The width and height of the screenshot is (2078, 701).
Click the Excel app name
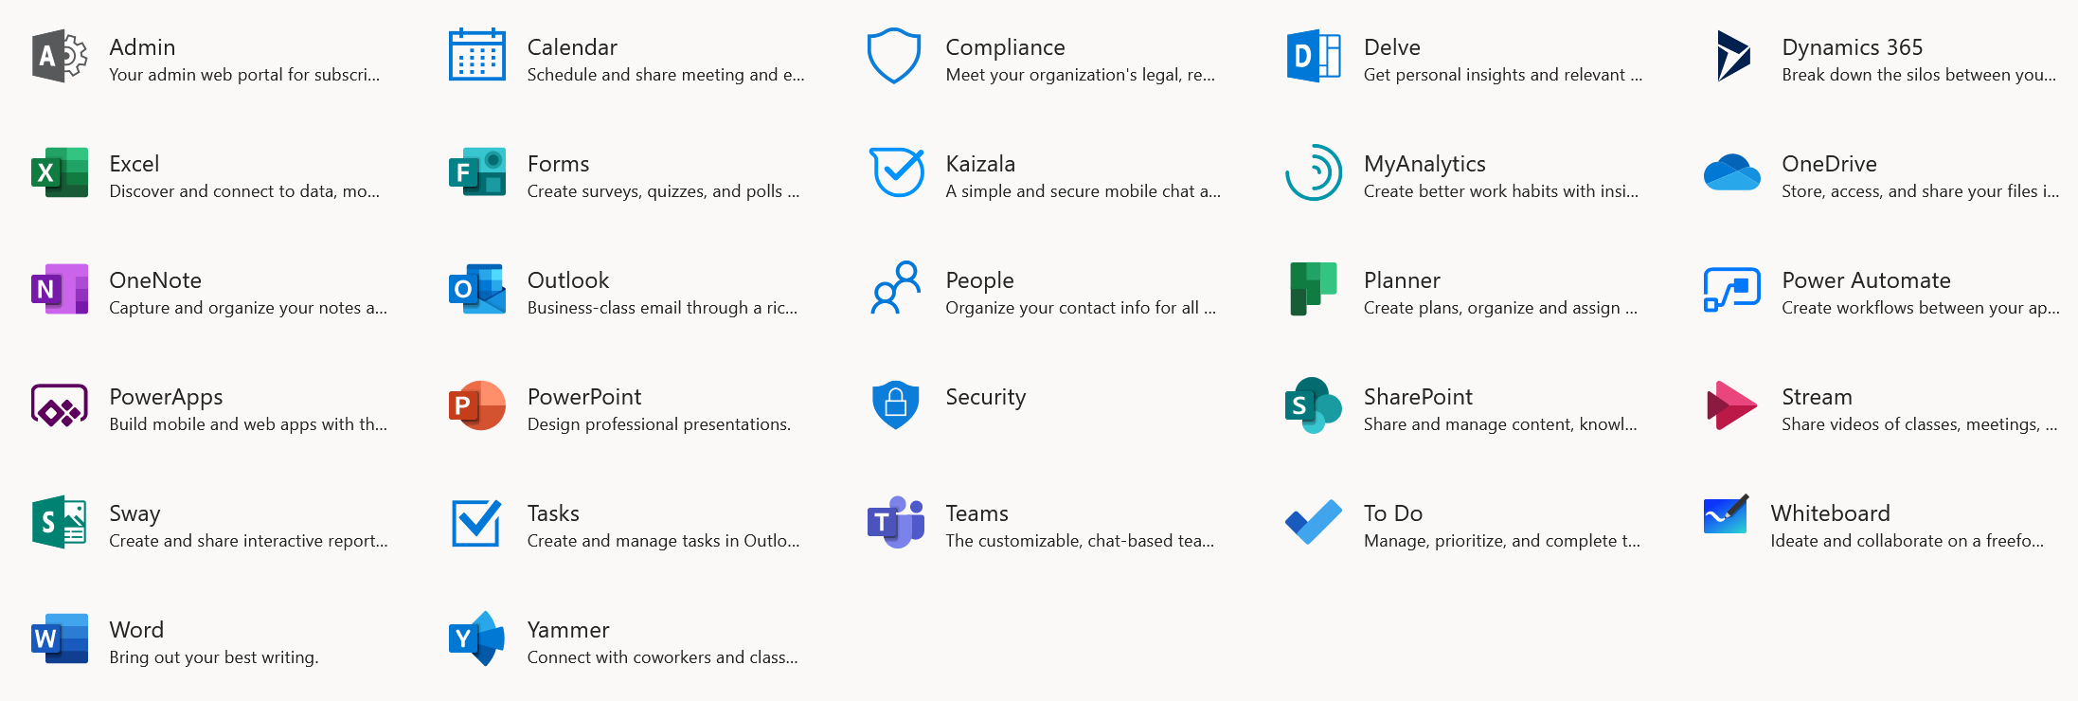pyautogui.click(x=134, y=164)
